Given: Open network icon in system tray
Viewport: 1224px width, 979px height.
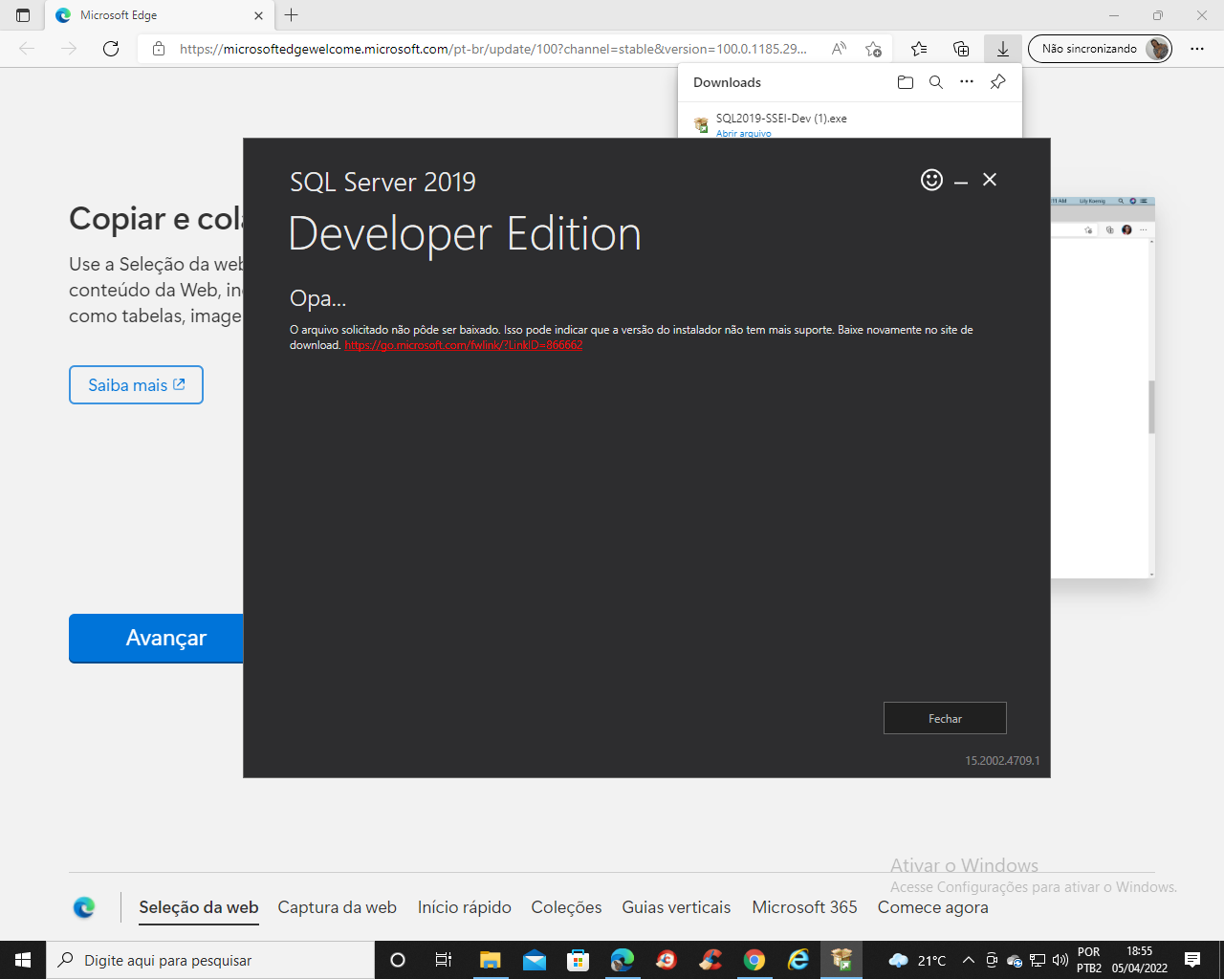Looking at the screenshot, I should [x=1038, y=960].
